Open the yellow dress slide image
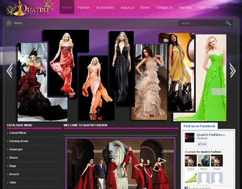This screenshot has height=189, width=242. coord(180,72)
